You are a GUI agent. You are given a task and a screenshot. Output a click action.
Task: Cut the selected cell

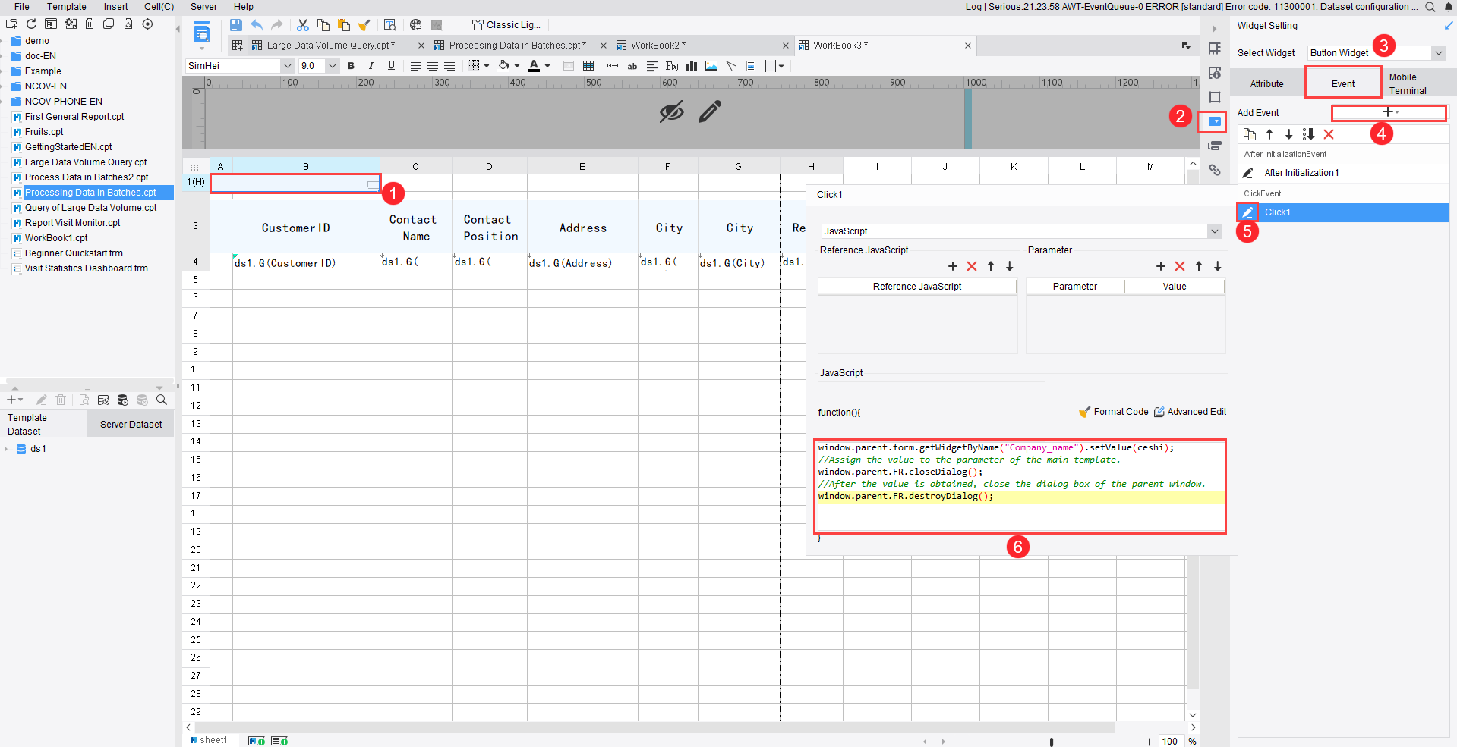pyautogui.click(x=303, y=25)
